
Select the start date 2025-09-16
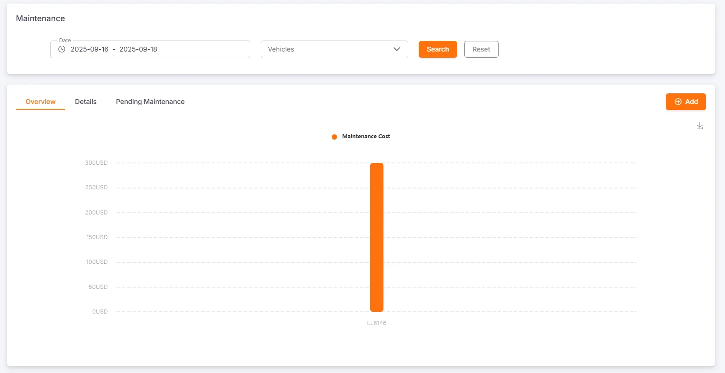coord(90,49)
